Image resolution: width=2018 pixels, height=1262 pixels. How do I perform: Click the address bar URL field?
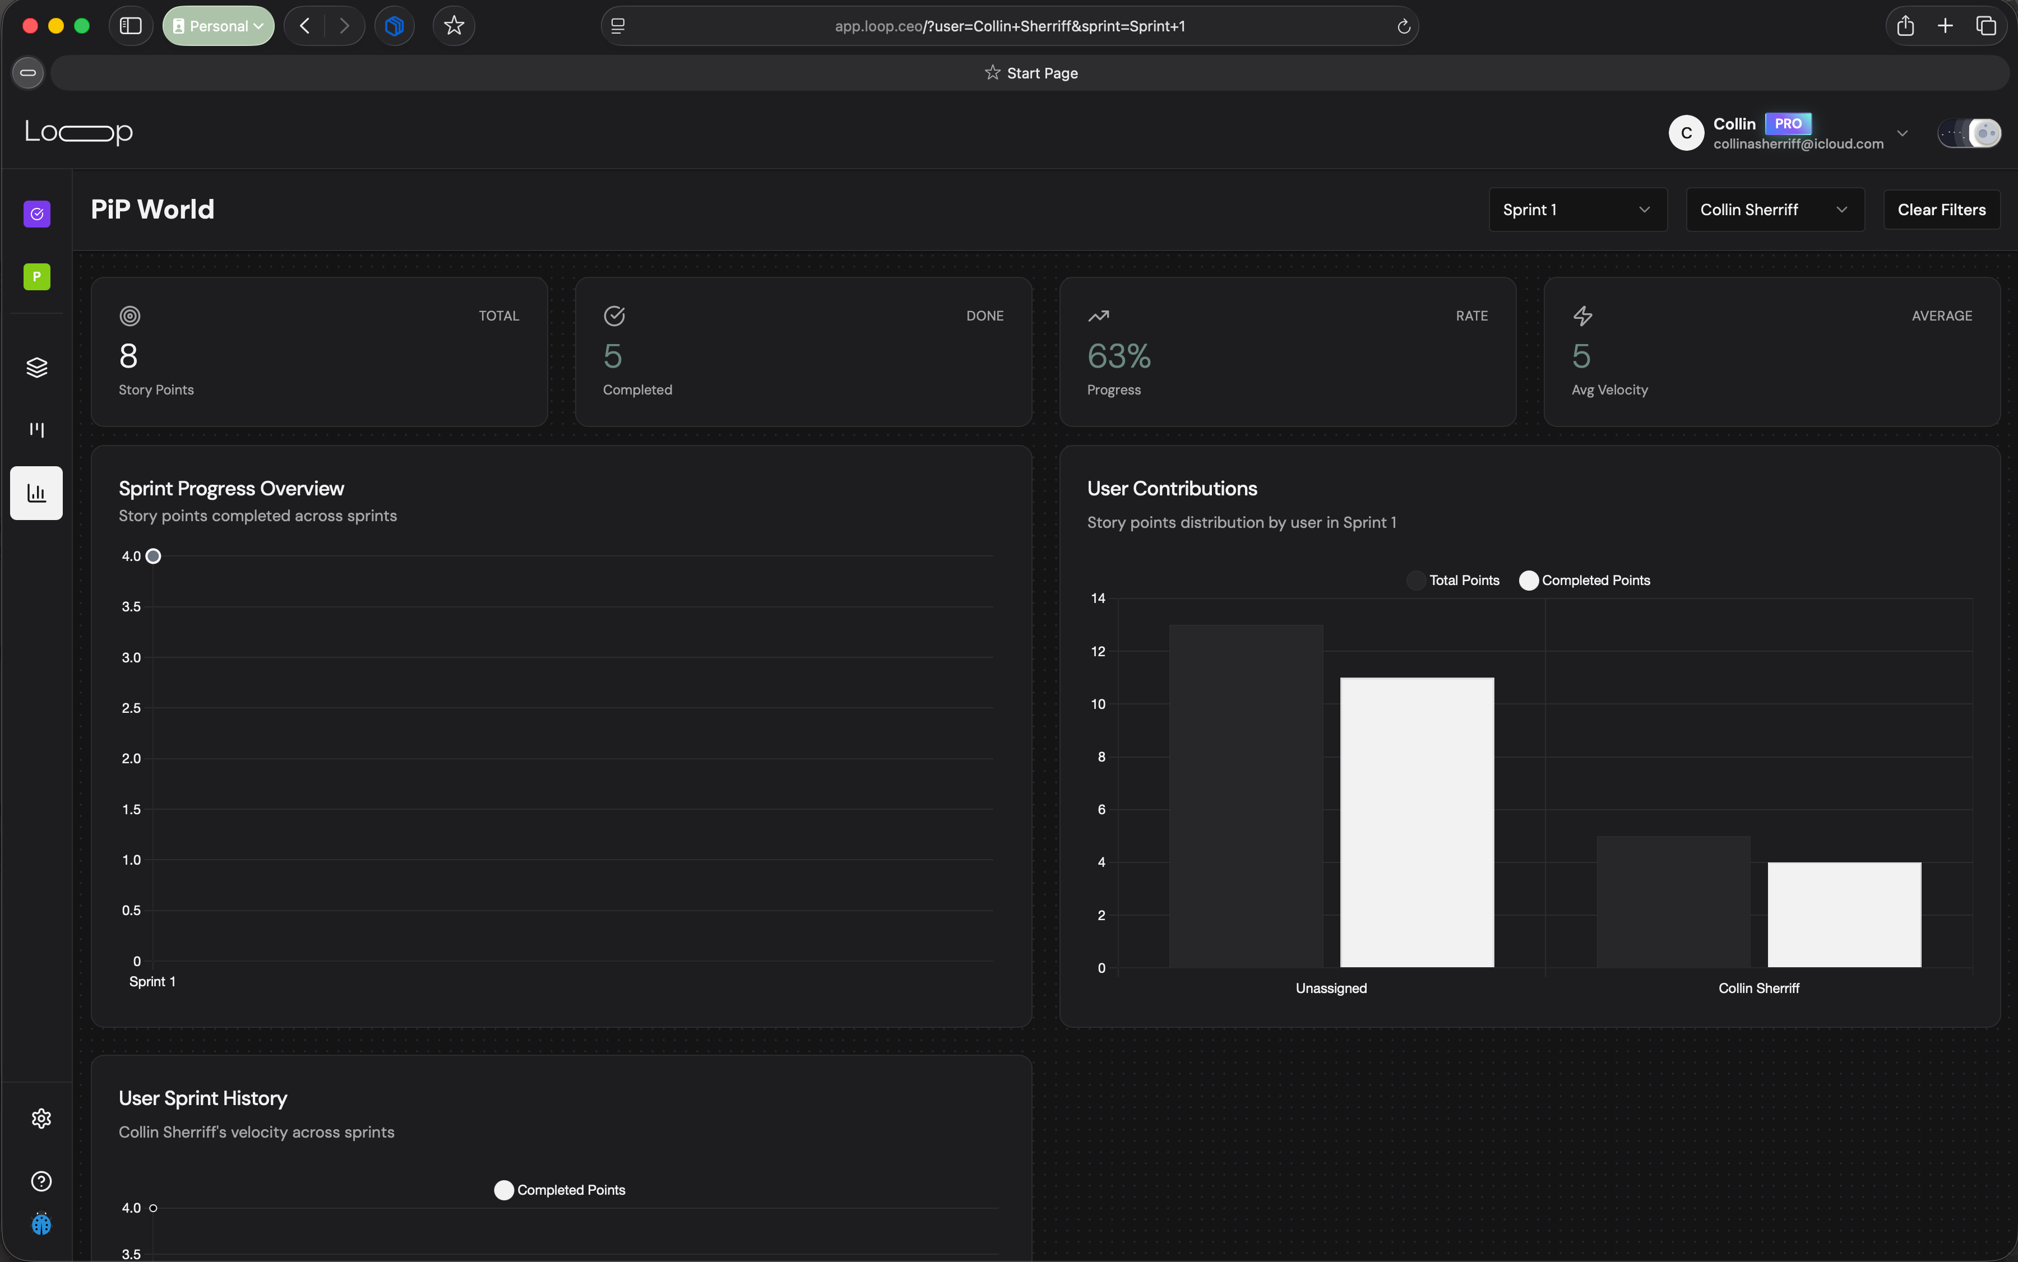(x=1010, y=26)
